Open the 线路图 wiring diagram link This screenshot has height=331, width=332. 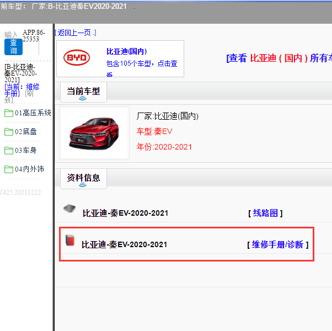pos(265,213)
